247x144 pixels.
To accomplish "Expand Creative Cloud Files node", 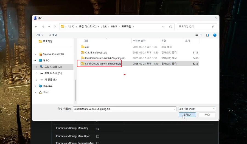I will pyautogui.click(x=35, y=54).
